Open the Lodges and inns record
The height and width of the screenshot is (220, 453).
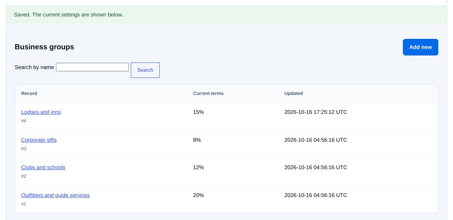(41, 112)
